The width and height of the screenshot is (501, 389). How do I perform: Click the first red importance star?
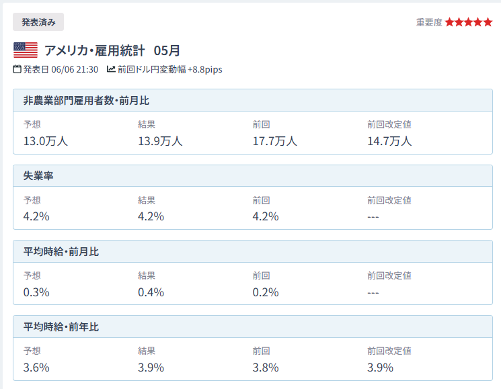click(x=450, y=22)
